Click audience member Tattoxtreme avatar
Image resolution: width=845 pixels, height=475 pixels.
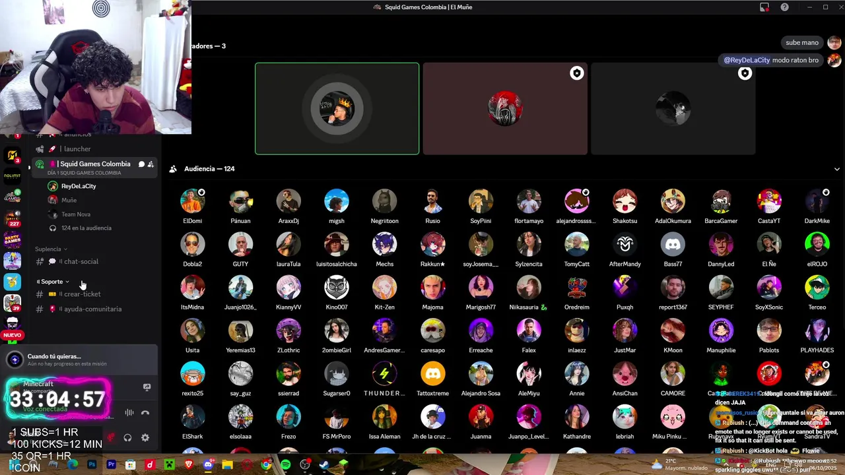[432, 374]
